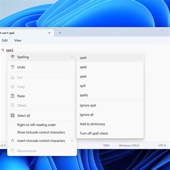The height and width of the screenshot is (170, 170).
Task: Click the Select all label
Action: pos(24,115)
